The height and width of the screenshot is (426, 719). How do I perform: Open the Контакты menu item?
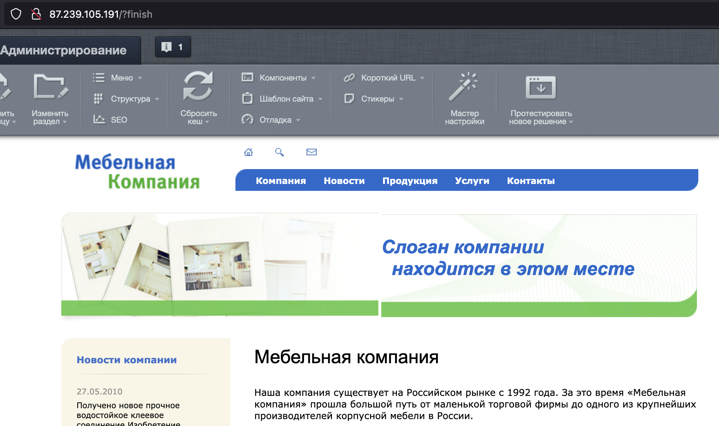531,181
